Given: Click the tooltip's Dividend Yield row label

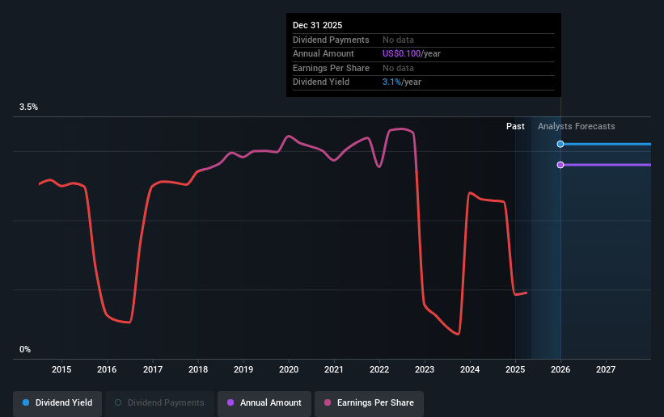Looking at the screenshot, I should pyautogui.click(x=321, y=82).
